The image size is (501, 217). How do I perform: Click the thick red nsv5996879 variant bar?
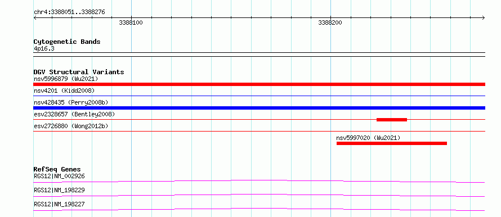pyautogui.click(x=259, y=84)
